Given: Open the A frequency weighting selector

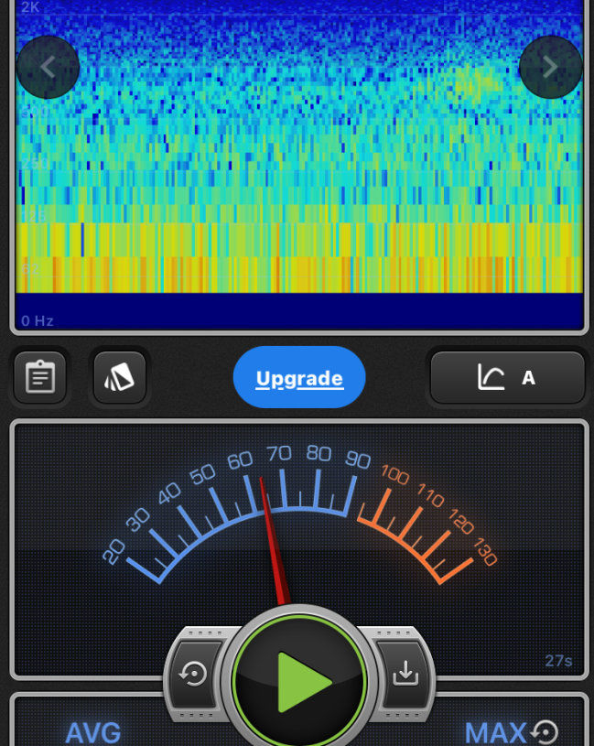Looking at the screenshot, I should point(507,377).
